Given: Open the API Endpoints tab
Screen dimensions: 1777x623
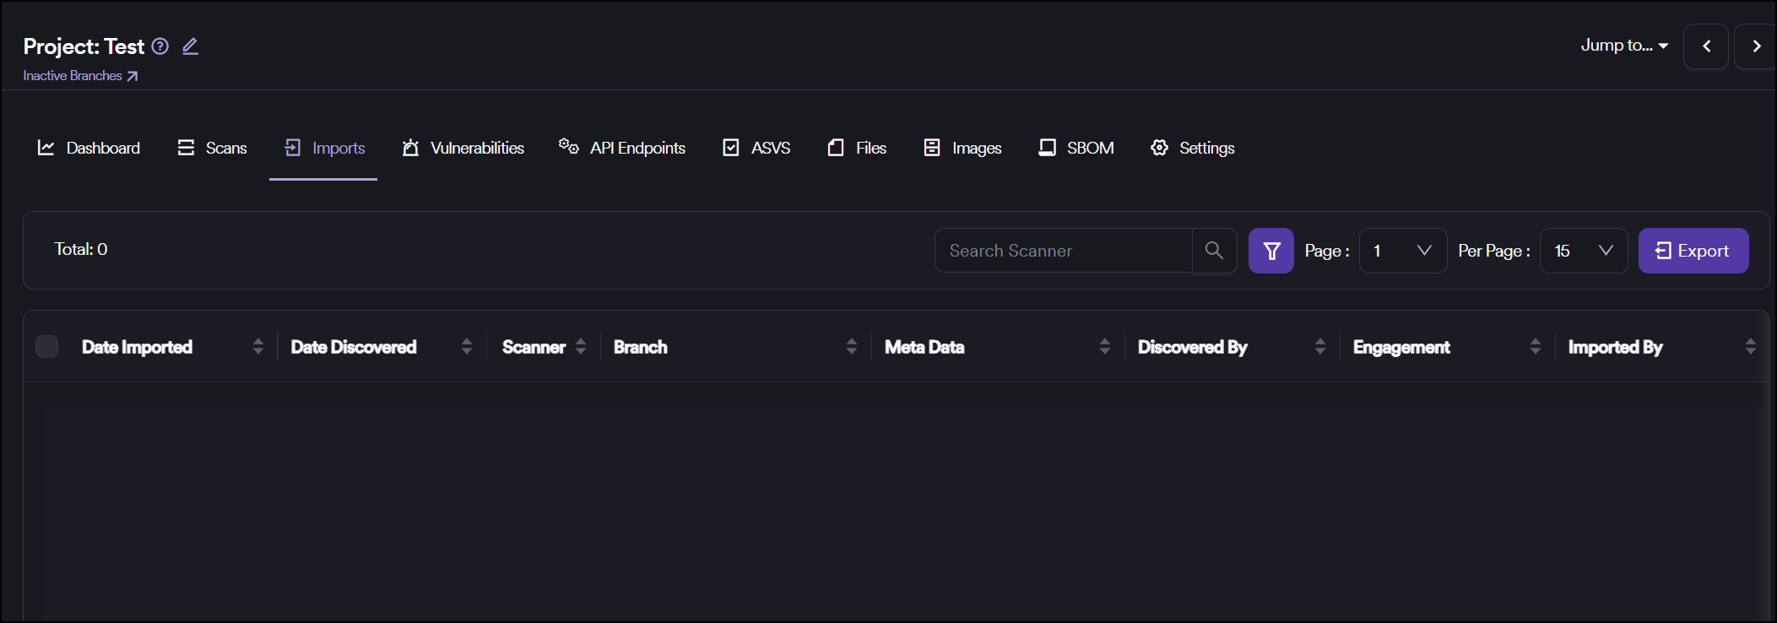Looking at the screenshot, I should 622,148.
